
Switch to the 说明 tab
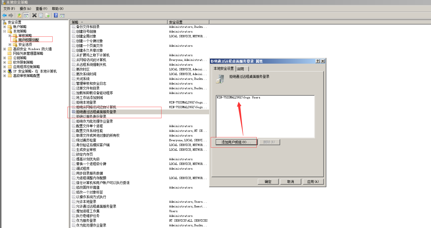click(240, 68)
